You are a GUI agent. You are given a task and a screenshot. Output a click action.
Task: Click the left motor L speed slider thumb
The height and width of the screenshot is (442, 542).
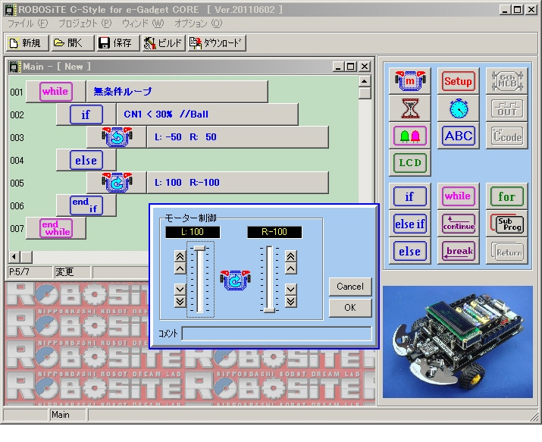coord(199,249)
